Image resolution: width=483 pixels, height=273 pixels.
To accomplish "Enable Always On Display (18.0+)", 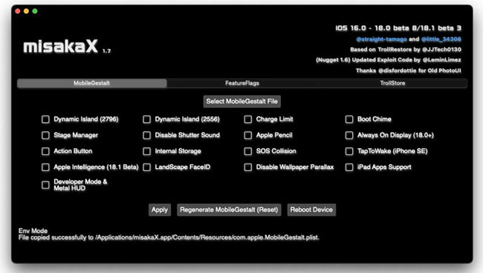I will 349,135.
